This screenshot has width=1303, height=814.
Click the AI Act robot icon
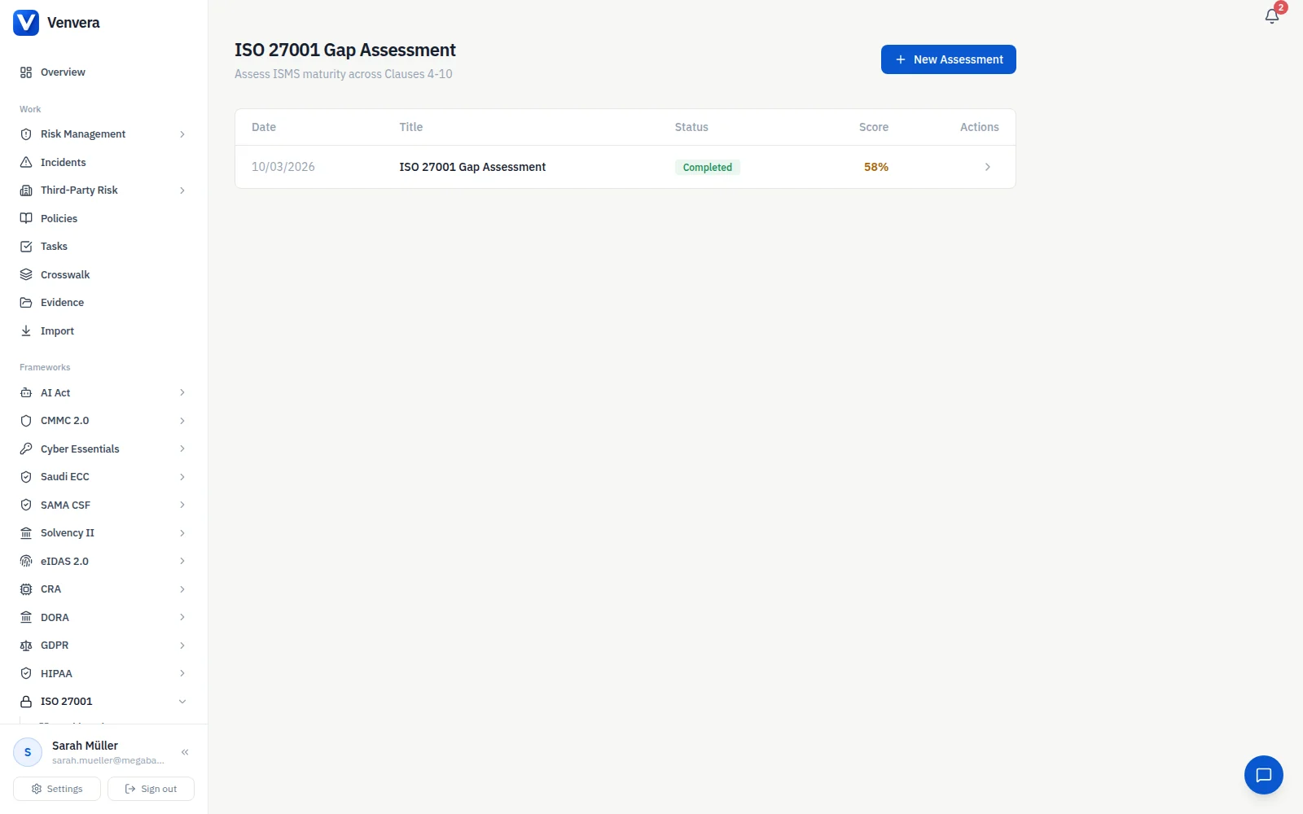pyautogui.click(x=26, y=392)
